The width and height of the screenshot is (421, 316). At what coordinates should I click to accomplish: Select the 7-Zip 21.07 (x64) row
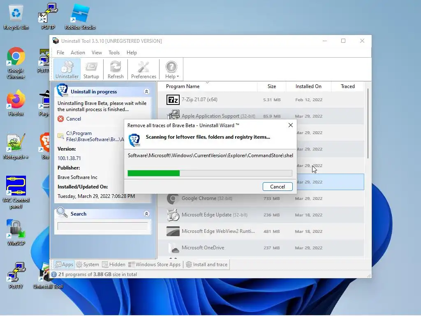(261, 100)
